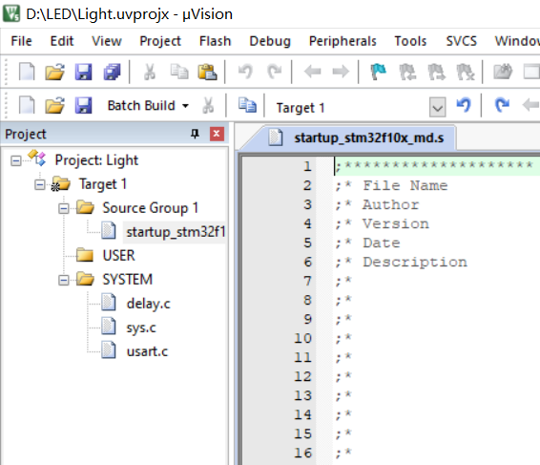
Task: Collapse the Source Group 1 node
Action: [x=64, y=208]
